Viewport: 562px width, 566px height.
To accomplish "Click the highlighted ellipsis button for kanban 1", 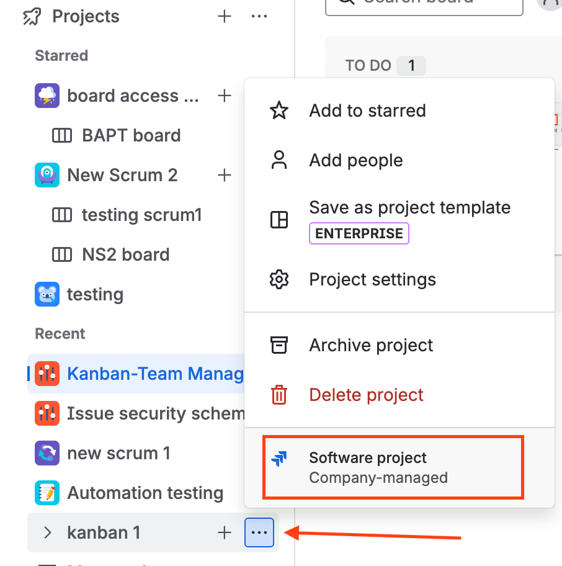I will pos(259,532).
